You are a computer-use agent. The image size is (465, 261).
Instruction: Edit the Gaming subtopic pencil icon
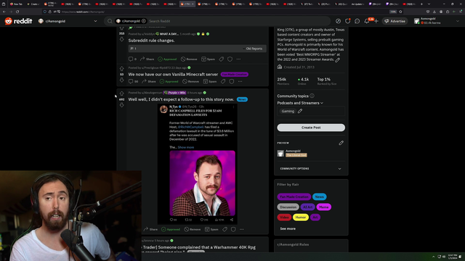(300, 111)
